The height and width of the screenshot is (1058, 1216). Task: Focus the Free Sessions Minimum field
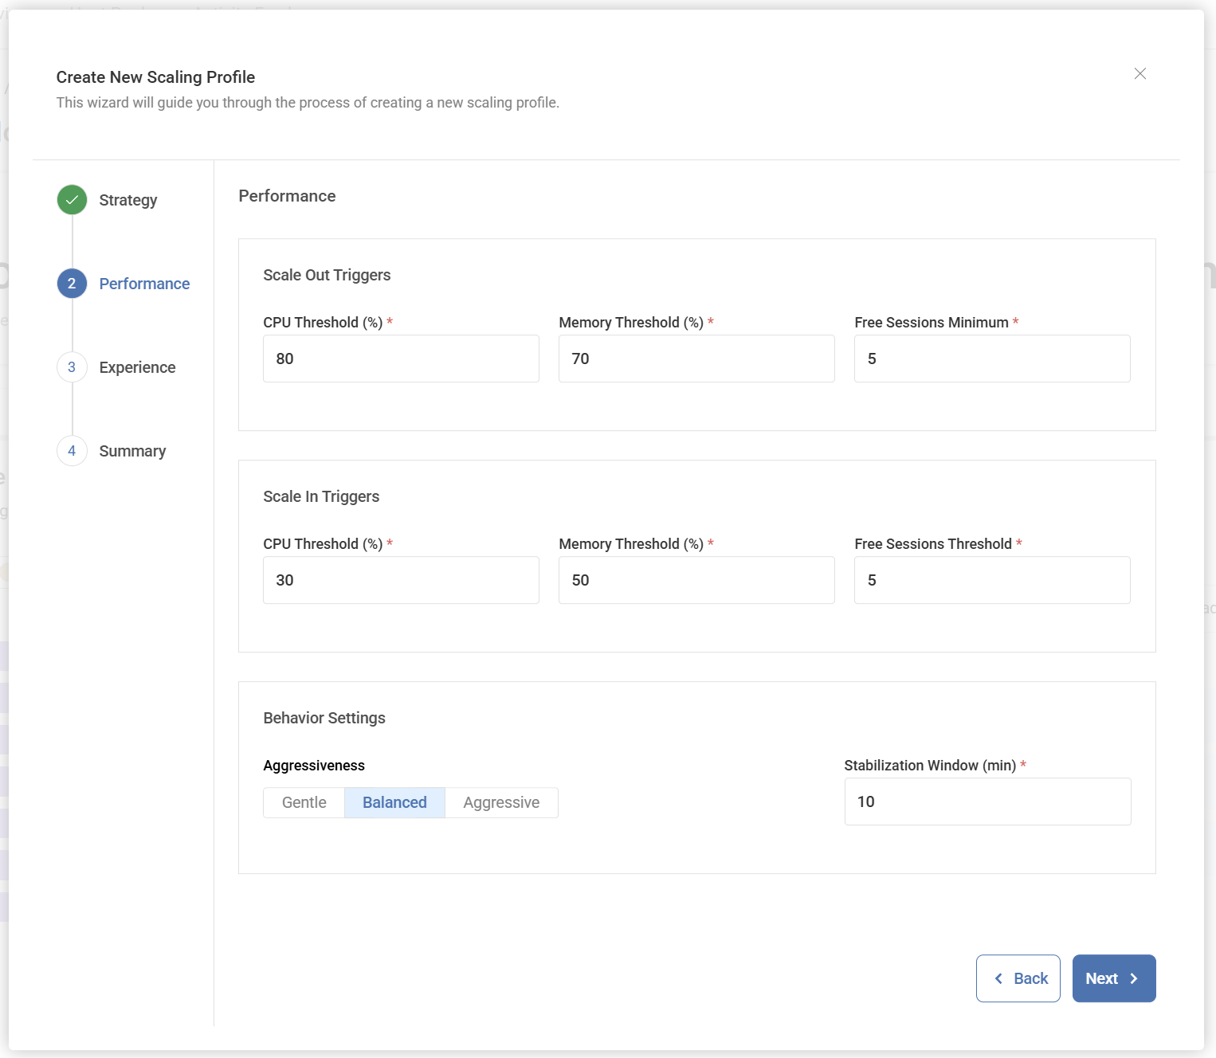[x=992, y=359]
